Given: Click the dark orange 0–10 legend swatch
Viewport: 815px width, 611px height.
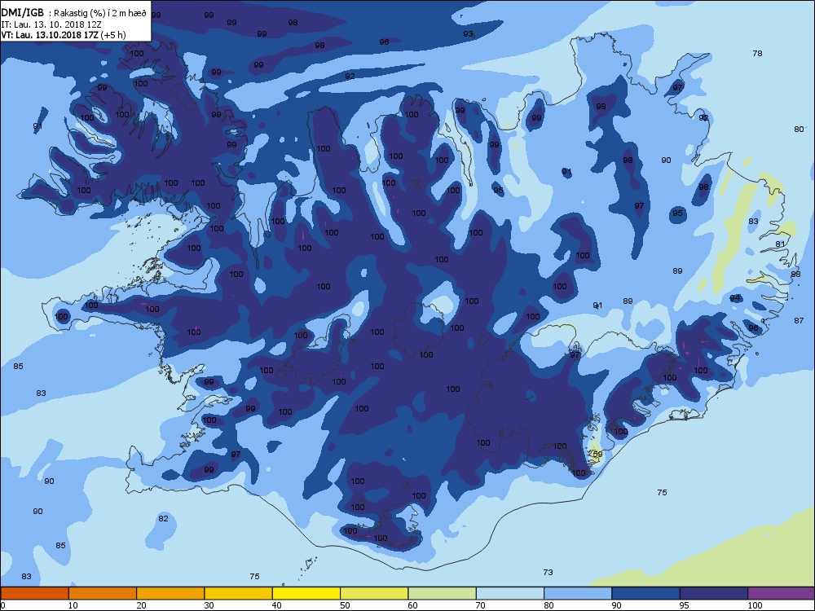Looking at the screenshot, I should 34,593.
